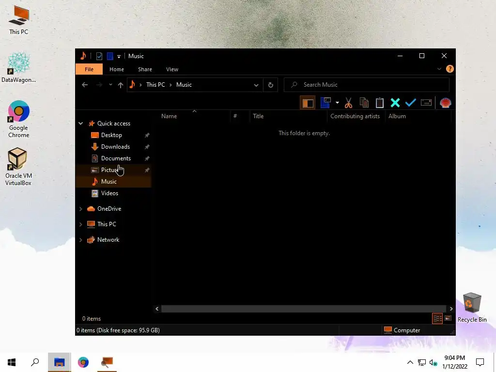Sort by Title column header
The width and height of the screenshot is (496, 372).
(x=288, y=116)
